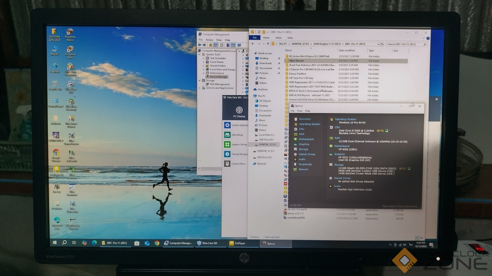Image resolution: width=492 pixels, height=276 pixels.
Task: Click the Google Chrome taskbar icon
Action: (x=157, y=243)
